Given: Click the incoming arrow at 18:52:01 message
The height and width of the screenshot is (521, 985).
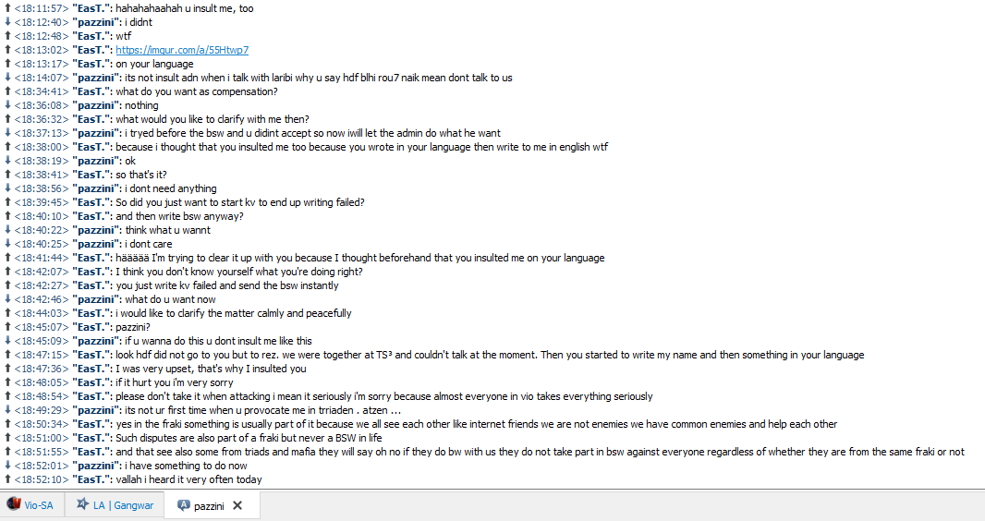Looking at the screenshot, I should click(7, 466).
